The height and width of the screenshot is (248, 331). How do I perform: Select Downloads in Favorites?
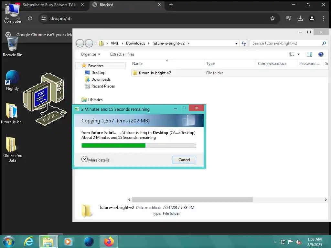pyautogui.click(x=101, y=79)
